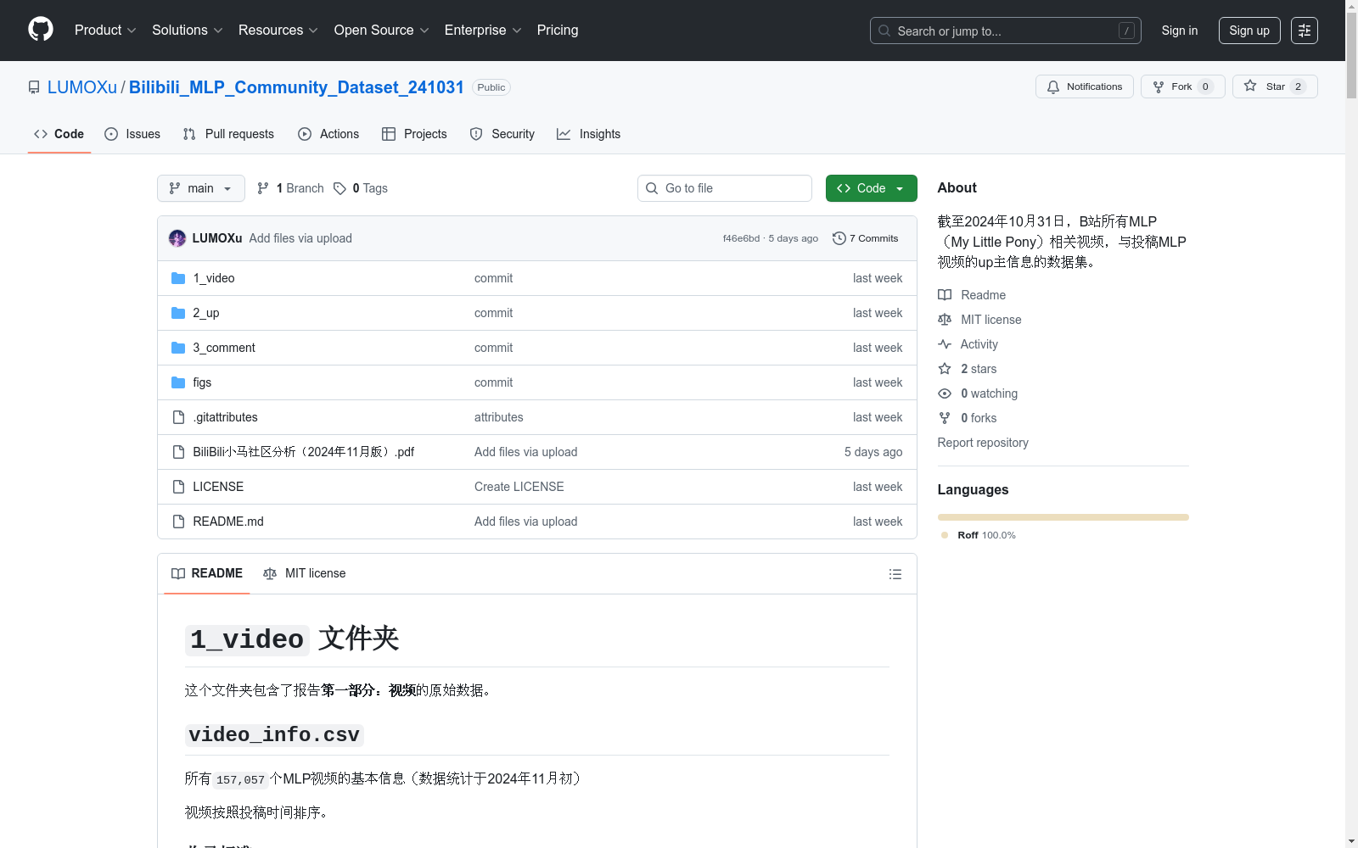Open the README outline list icon
Screen dimensions: 1358x848
(x=895, y=574)
